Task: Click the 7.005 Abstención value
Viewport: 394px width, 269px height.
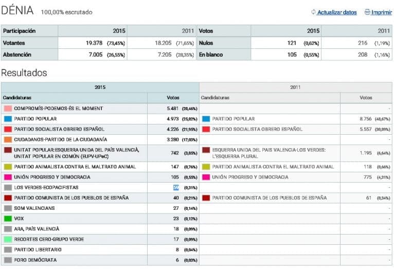Action: pyautogui.click(x=96, y=55)
